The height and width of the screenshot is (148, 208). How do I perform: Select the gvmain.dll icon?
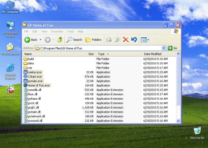tap(25, 112)
